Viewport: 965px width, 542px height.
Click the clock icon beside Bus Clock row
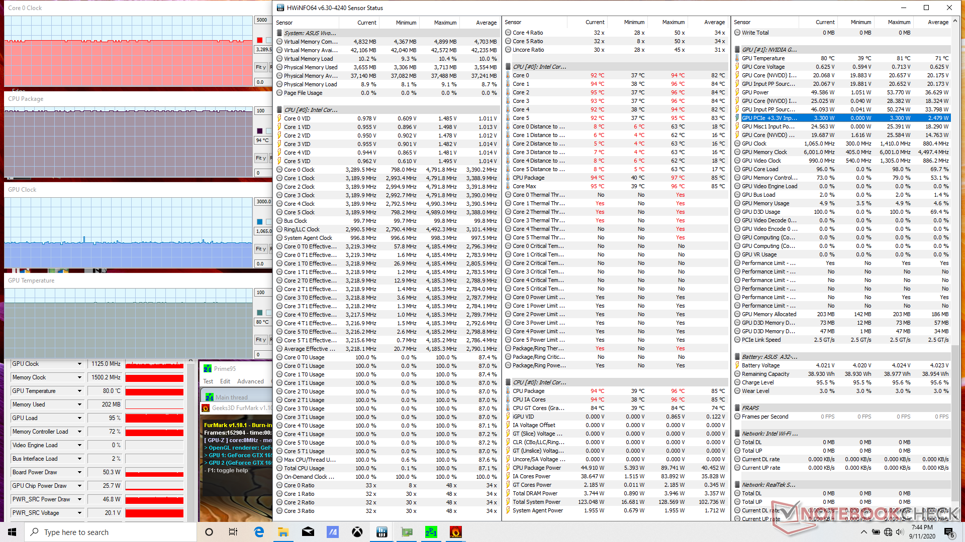[x=279, y=221]
